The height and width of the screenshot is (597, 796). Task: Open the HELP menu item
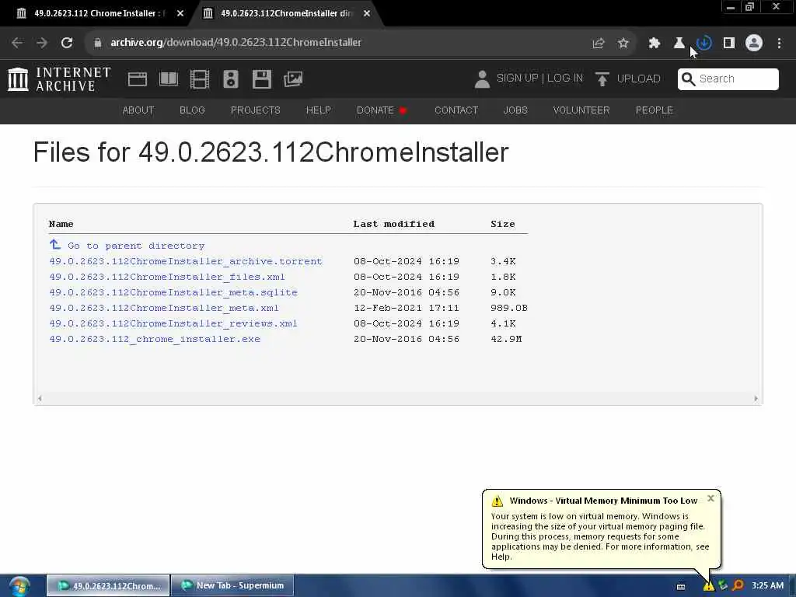click(x=318, y=110)
